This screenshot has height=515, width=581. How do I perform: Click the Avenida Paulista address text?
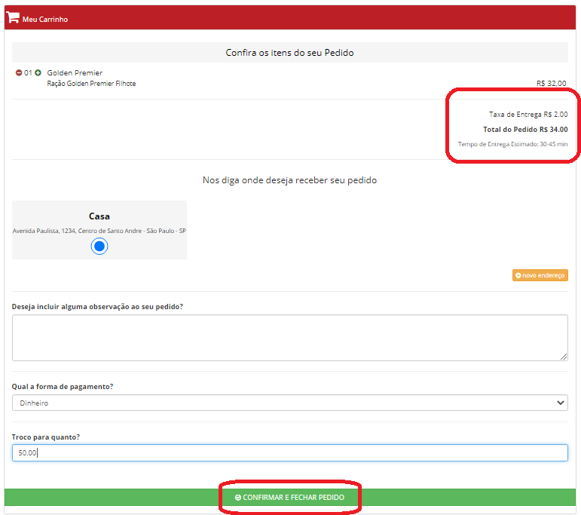pos(99,231)
